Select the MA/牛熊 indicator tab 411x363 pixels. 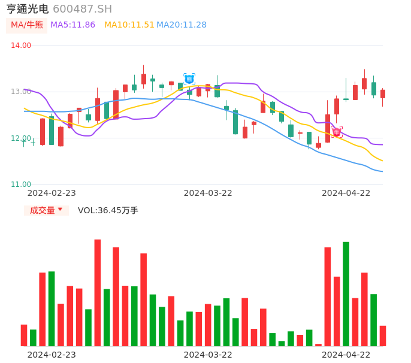26,25
